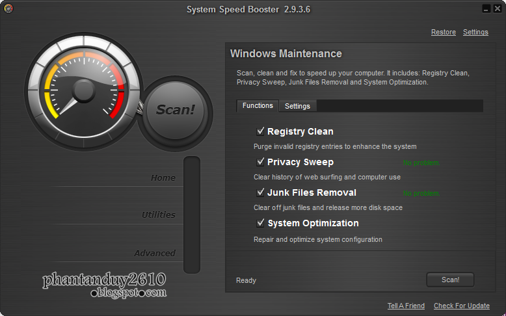Click the 'No problem.' status beside Privacy Sweep
The image size is (506, 316).
pyautogui.click(x=421, y=163)
